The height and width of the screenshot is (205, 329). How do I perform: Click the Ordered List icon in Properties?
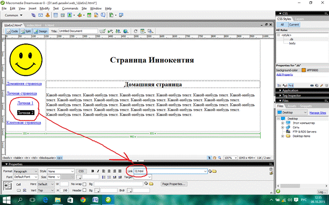pyautogui.click(x=109, y=177)
